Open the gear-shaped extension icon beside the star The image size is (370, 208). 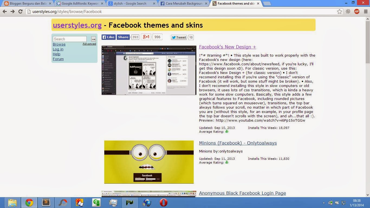click(x=348, y=11)
